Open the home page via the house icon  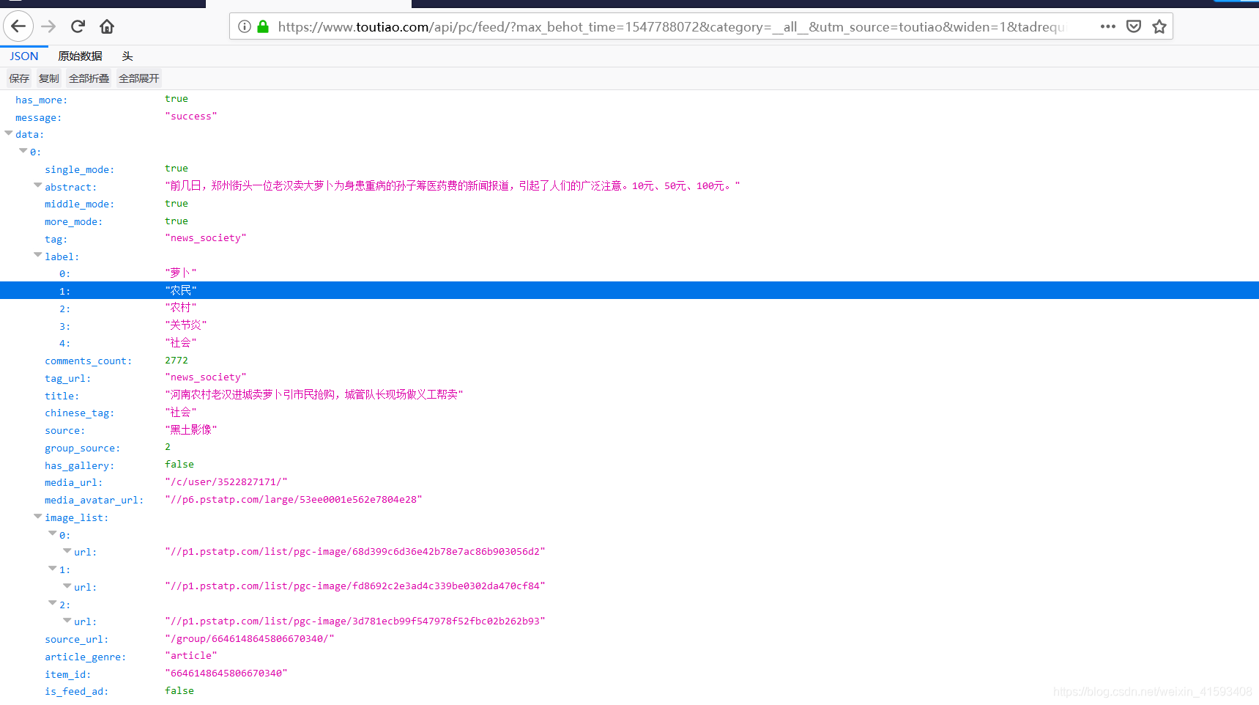point(107,26)
